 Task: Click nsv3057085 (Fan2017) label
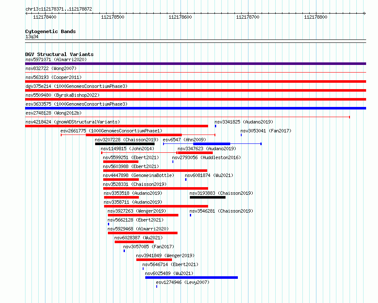point(149,247)
